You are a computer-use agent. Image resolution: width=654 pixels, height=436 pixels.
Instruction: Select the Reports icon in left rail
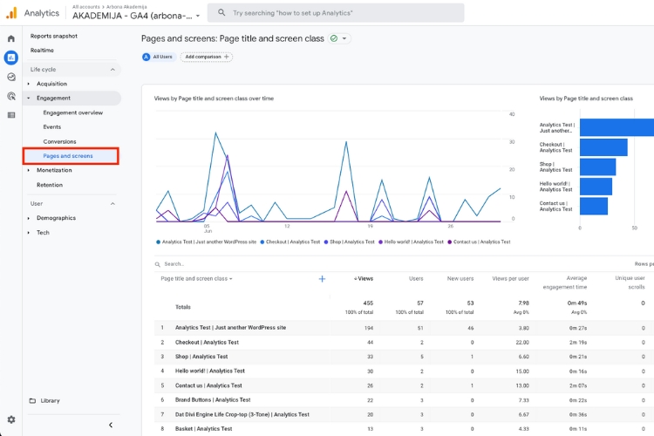click(x=11, y=58)
